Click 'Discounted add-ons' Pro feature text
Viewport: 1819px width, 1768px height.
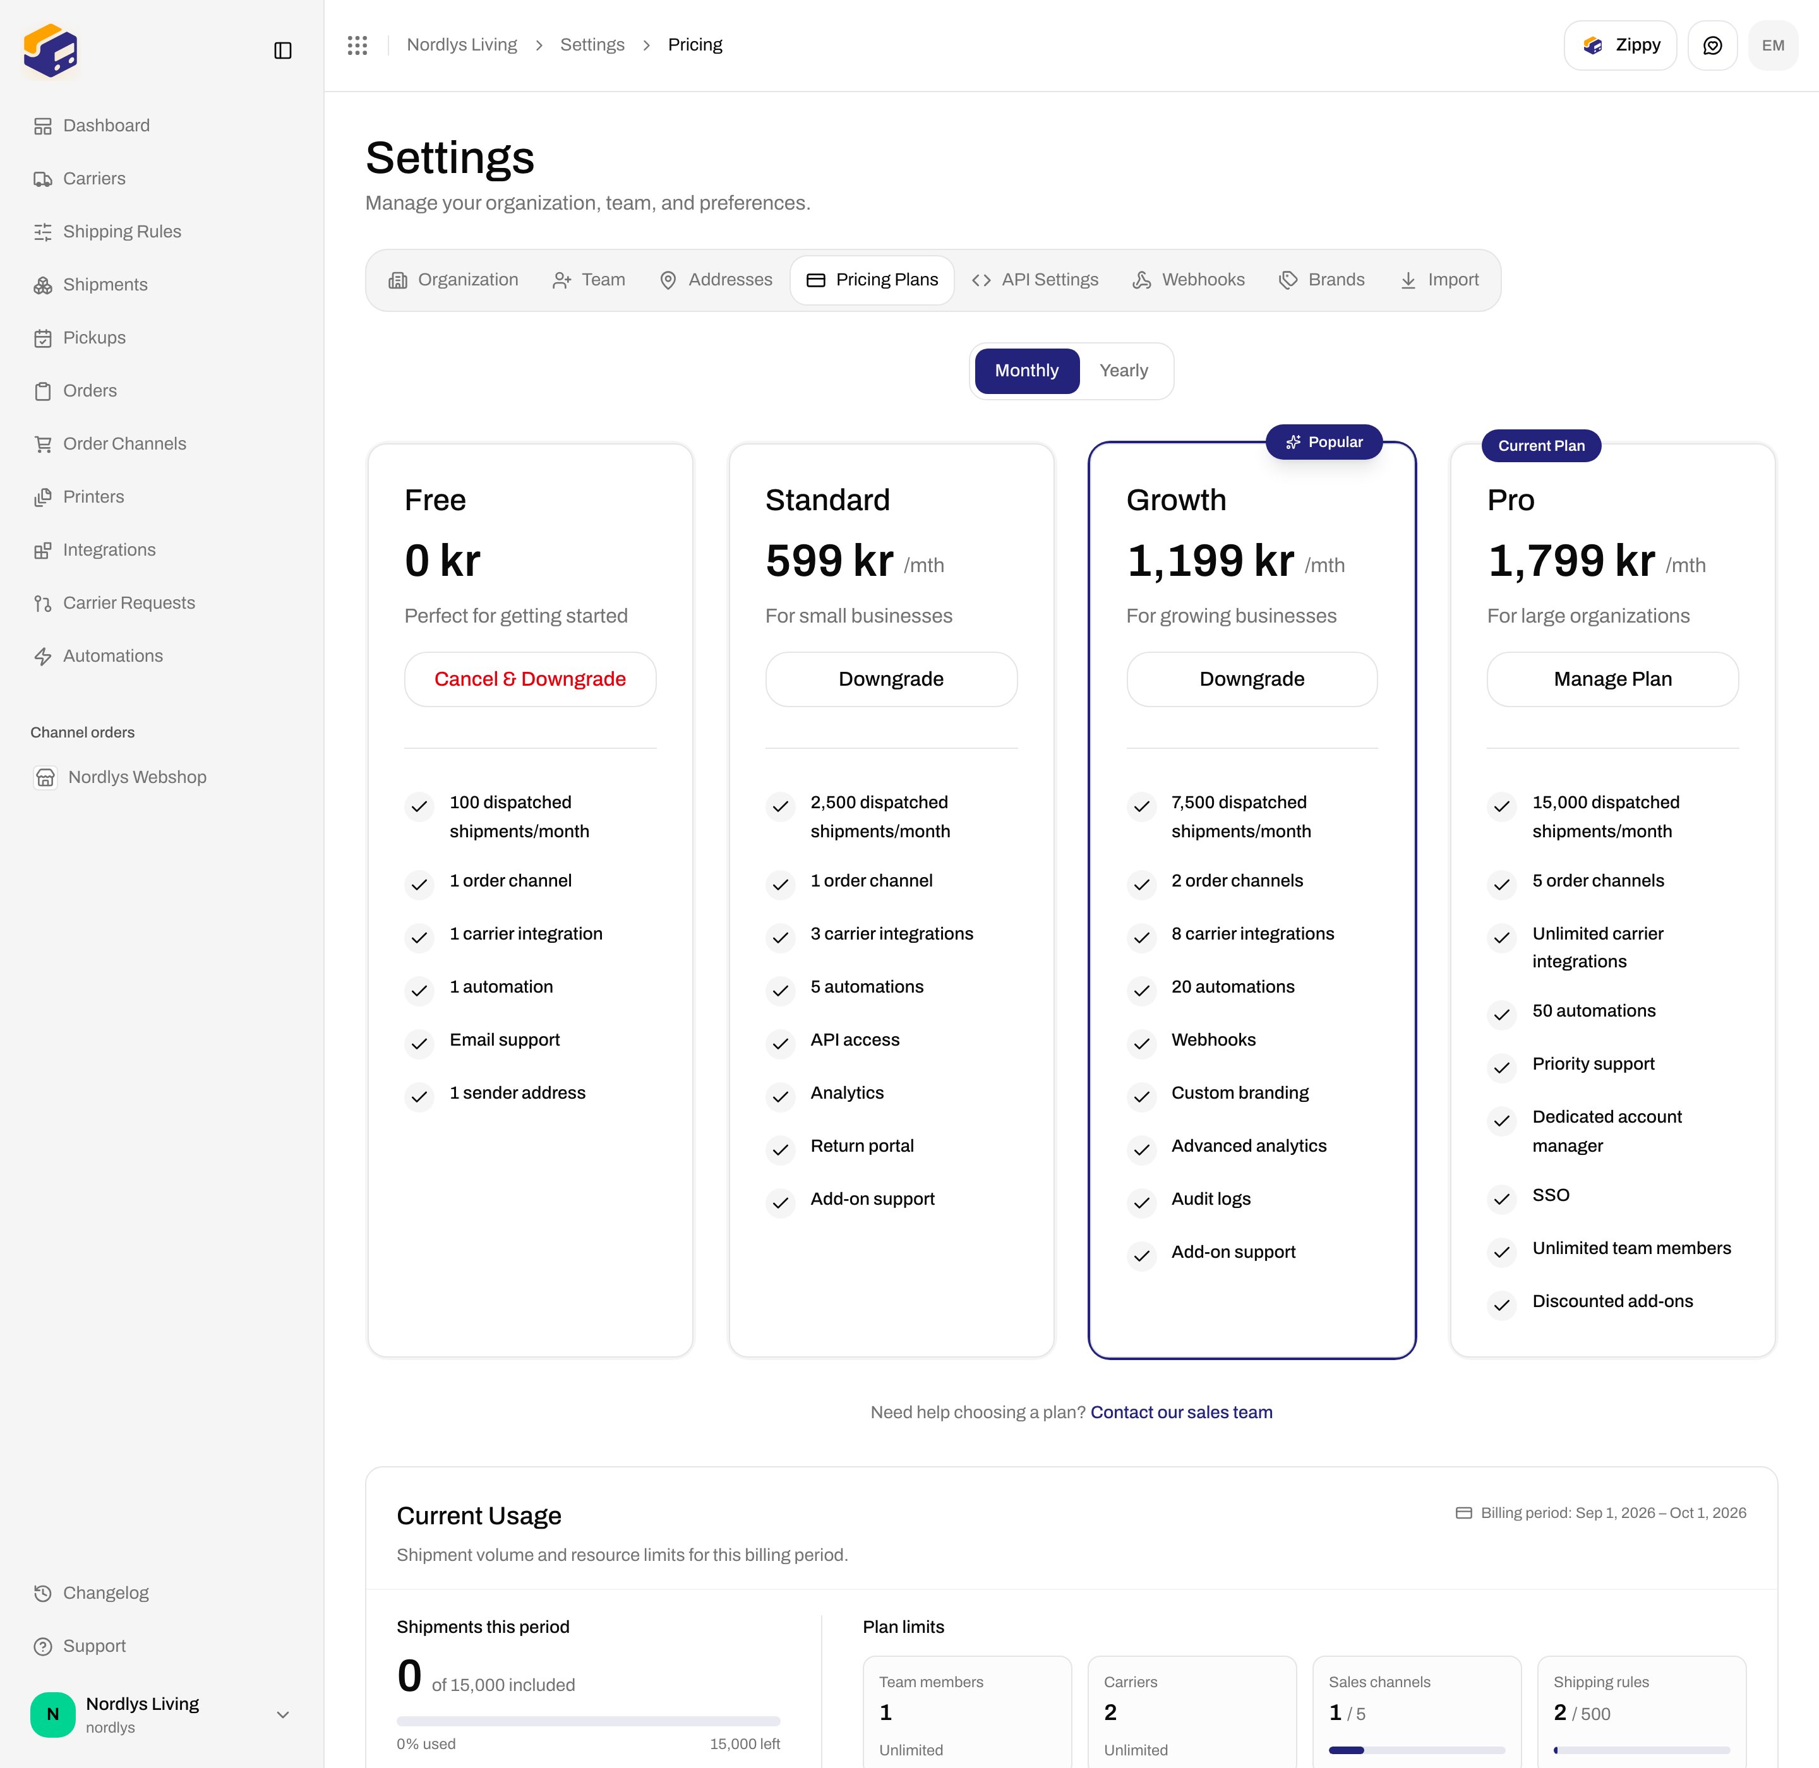point(1612,1301)
